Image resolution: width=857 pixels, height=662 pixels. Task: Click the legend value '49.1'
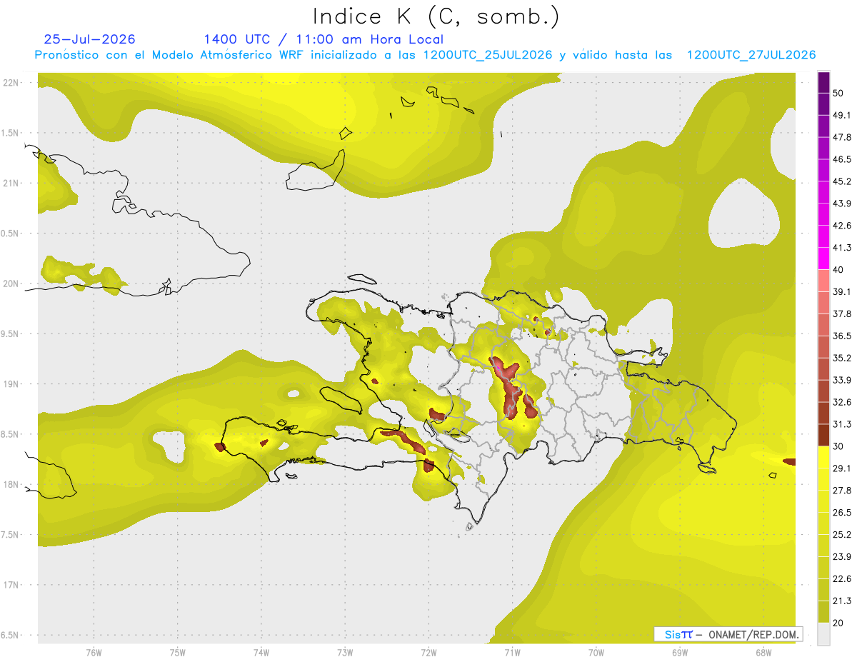tap(842, 115)
